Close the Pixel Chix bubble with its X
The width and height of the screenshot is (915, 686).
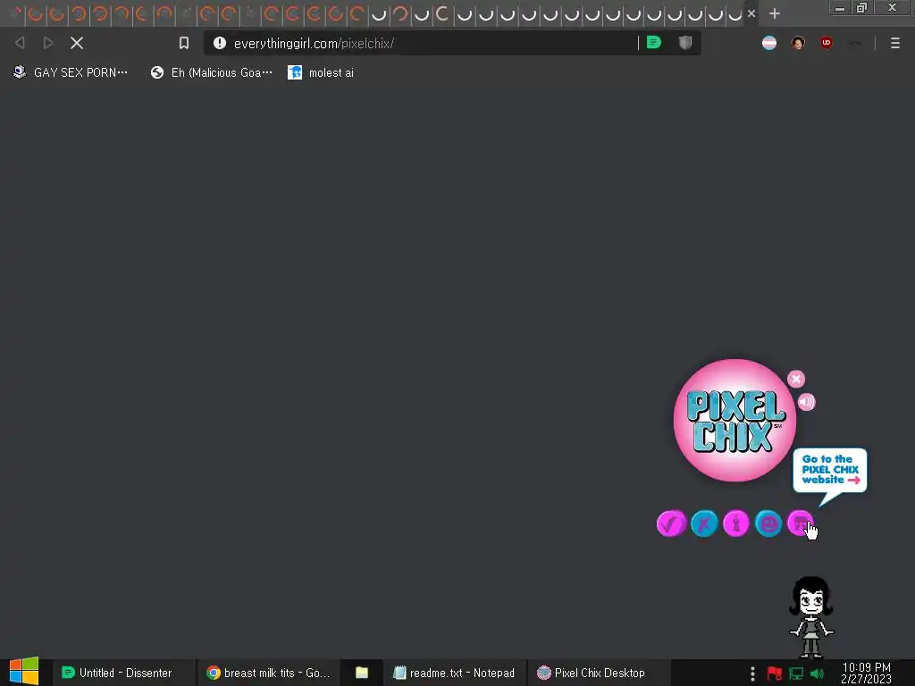click(796, 379)
